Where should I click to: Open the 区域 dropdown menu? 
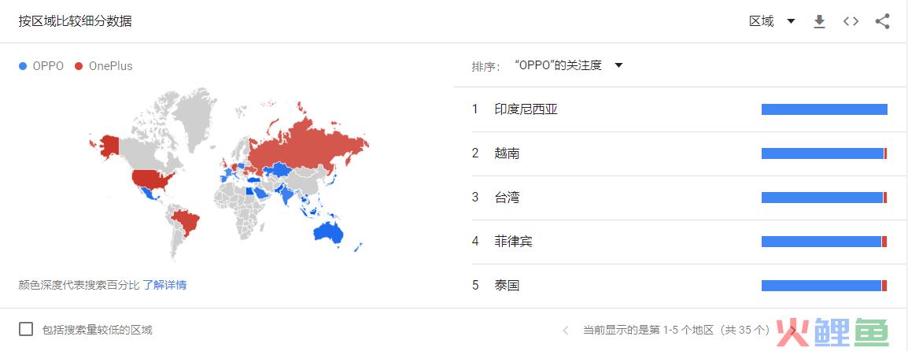click(772, 21)
